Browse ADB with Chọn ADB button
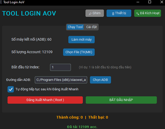 tap(100, 80)
